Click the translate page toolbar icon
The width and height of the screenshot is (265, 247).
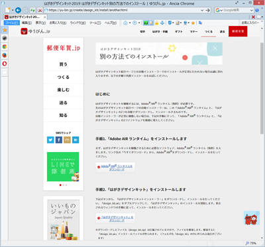pyautogui.click(x=200, y=23)
